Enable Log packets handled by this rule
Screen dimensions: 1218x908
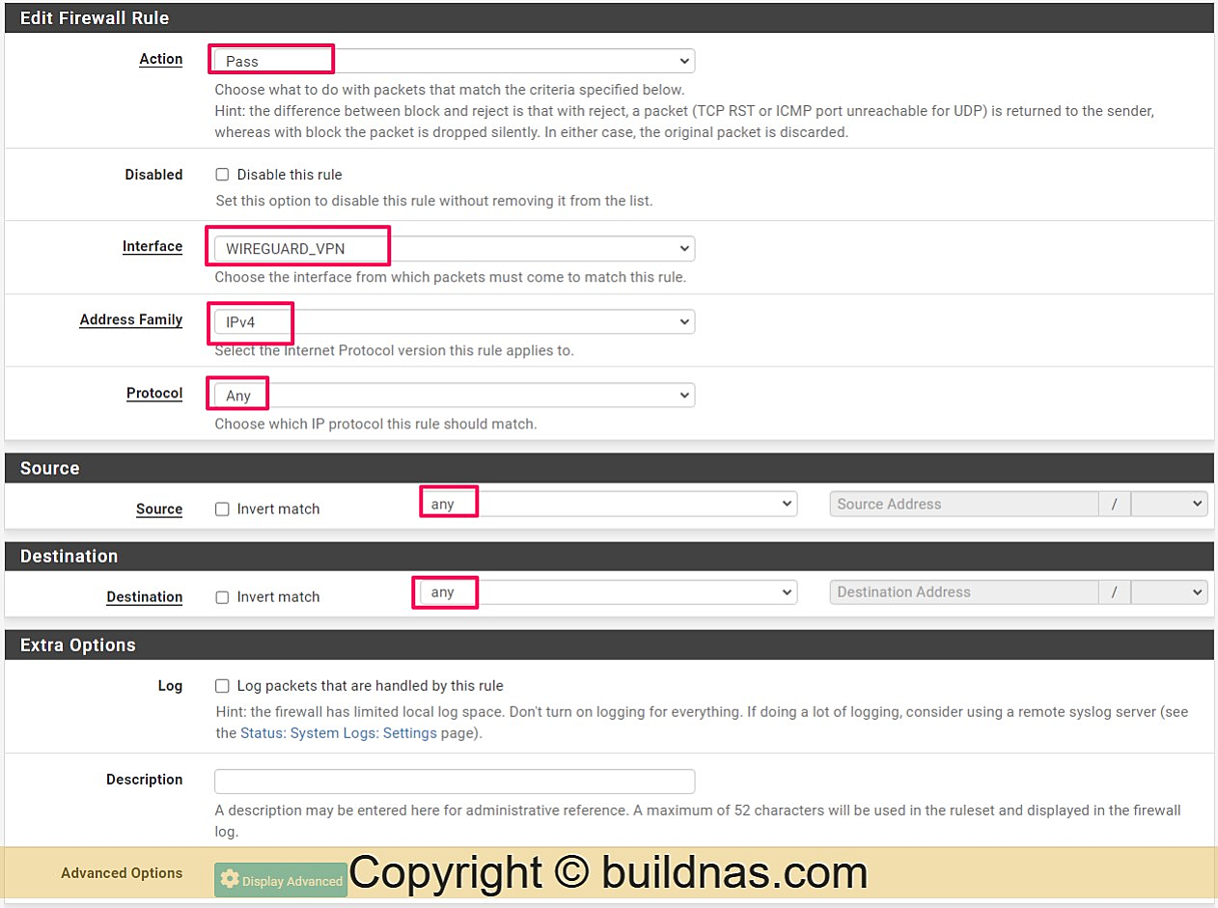click(222, 686)
